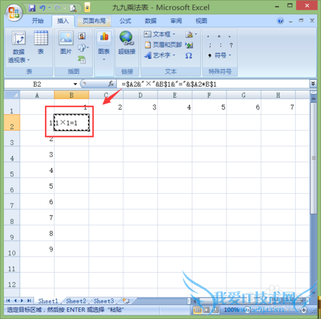The height and width of the screenshot is (319, 321).
Task: Insert a PivotTable (数据透视表)
Action: [x=19, y=47]
